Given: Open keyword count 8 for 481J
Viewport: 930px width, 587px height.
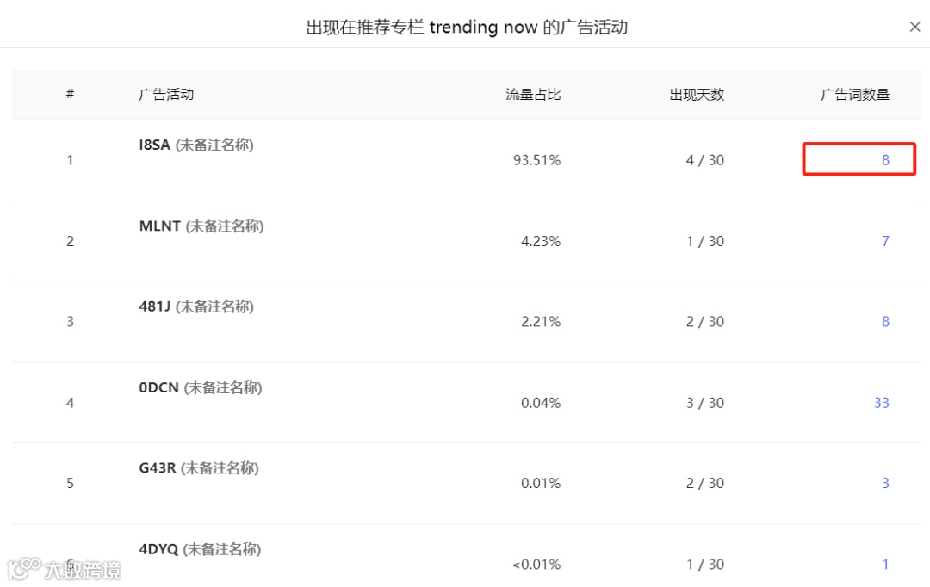Looking at the screenshot, I should point(885,321).
